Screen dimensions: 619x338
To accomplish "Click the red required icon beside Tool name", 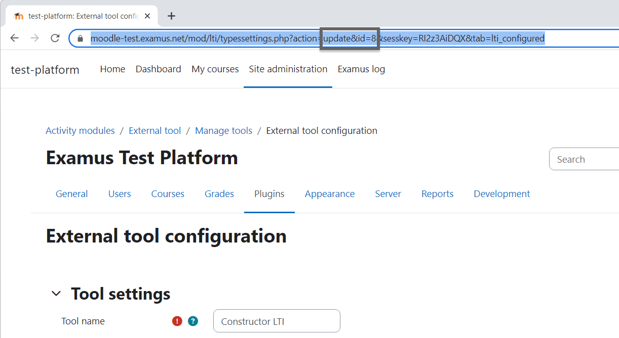I will click(x=177, y=321).
